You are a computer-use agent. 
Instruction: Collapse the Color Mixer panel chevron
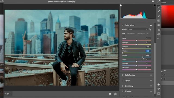click(x=123, y=25)
